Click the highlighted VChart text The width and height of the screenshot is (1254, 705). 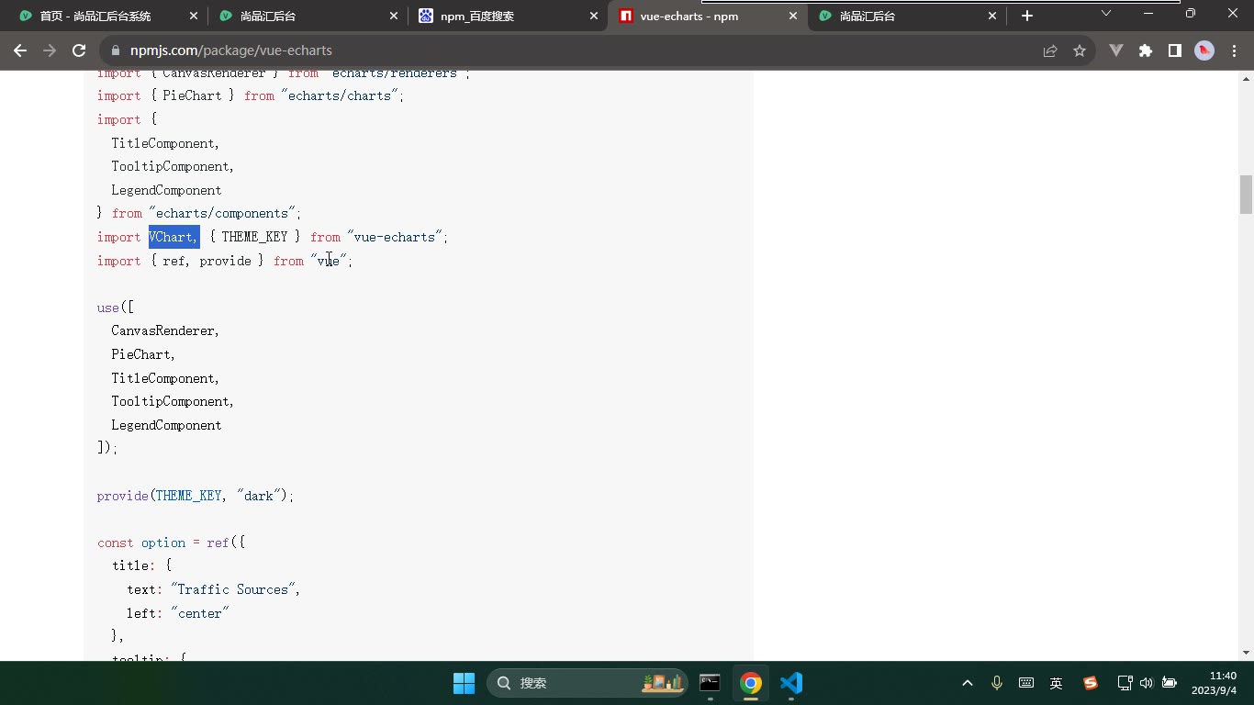pyautogui.click(x=174, y=237)
